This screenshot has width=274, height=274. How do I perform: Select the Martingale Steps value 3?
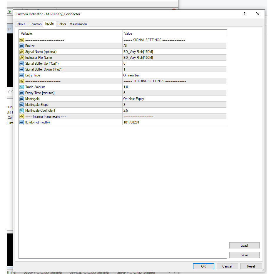174,105
